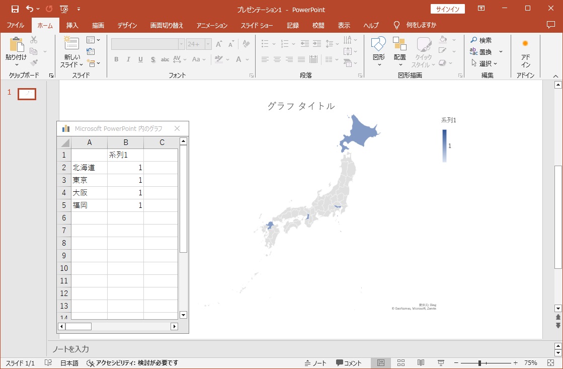Viewport: 563px width, 369px height.
Task: Click the Search (検索) icon
Action: click(x=474, y=40)
